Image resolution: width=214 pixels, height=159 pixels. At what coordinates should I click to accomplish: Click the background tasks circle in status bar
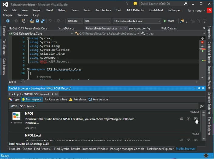(x=206, y=155)
